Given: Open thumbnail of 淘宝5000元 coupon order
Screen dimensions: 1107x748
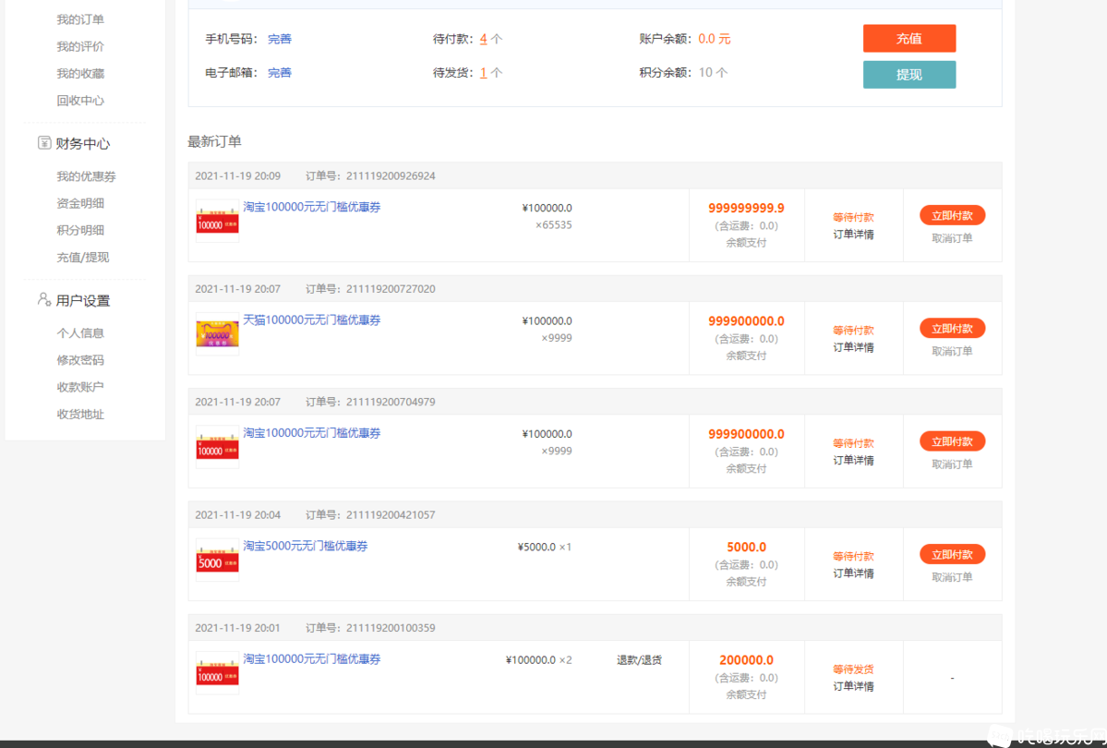Looking at the screenshot, I should 218,560.
